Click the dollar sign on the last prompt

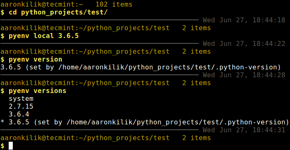[x=2, y=146]
